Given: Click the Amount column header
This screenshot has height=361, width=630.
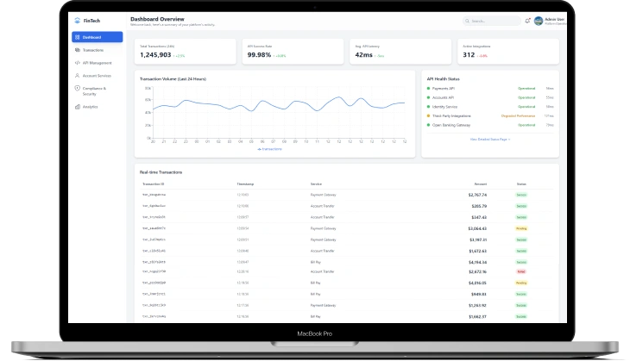Looking at the screenshot, I should point(480,184).
